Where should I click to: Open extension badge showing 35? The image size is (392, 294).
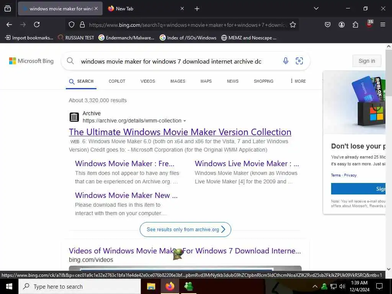[x=369, y=24]
